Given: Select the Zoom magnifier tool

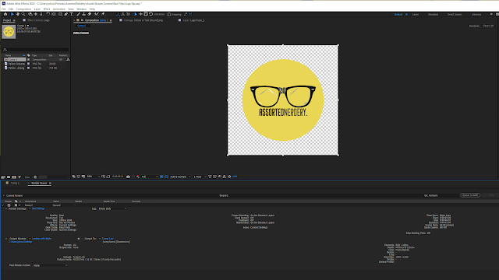Looking at the screenshot, I should (23, 14).
